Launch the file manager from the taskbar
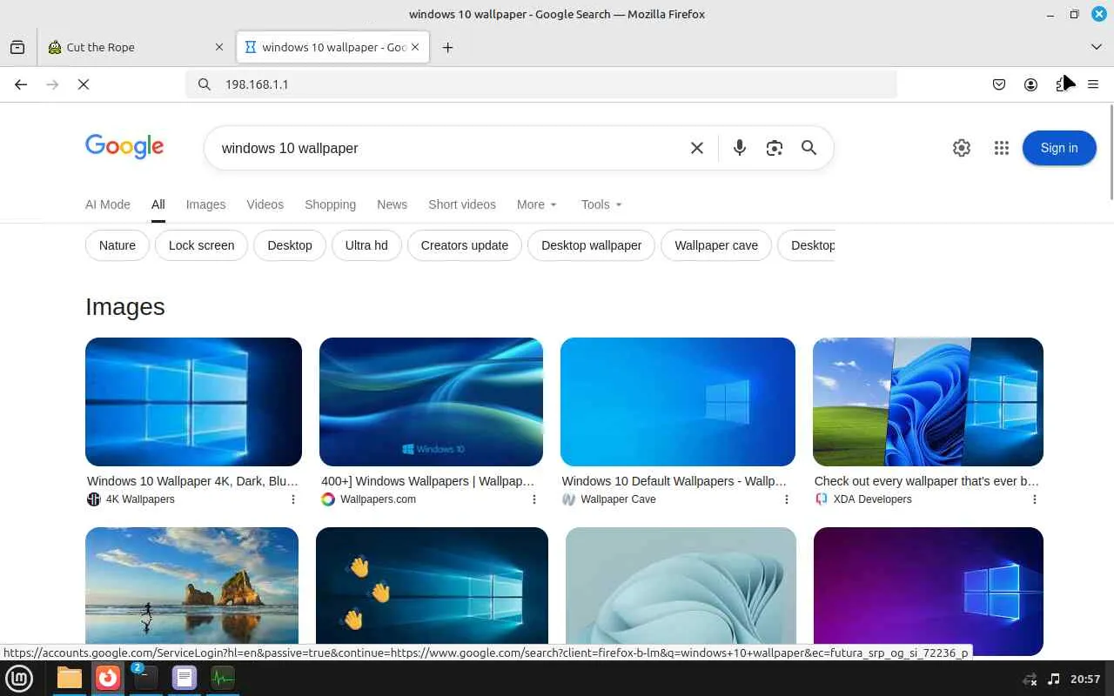1114x696 pixels. (70, 678)
